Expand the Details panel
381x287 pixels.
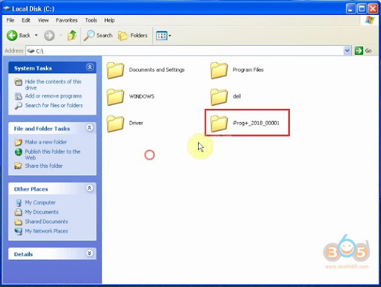click(89, 253)
